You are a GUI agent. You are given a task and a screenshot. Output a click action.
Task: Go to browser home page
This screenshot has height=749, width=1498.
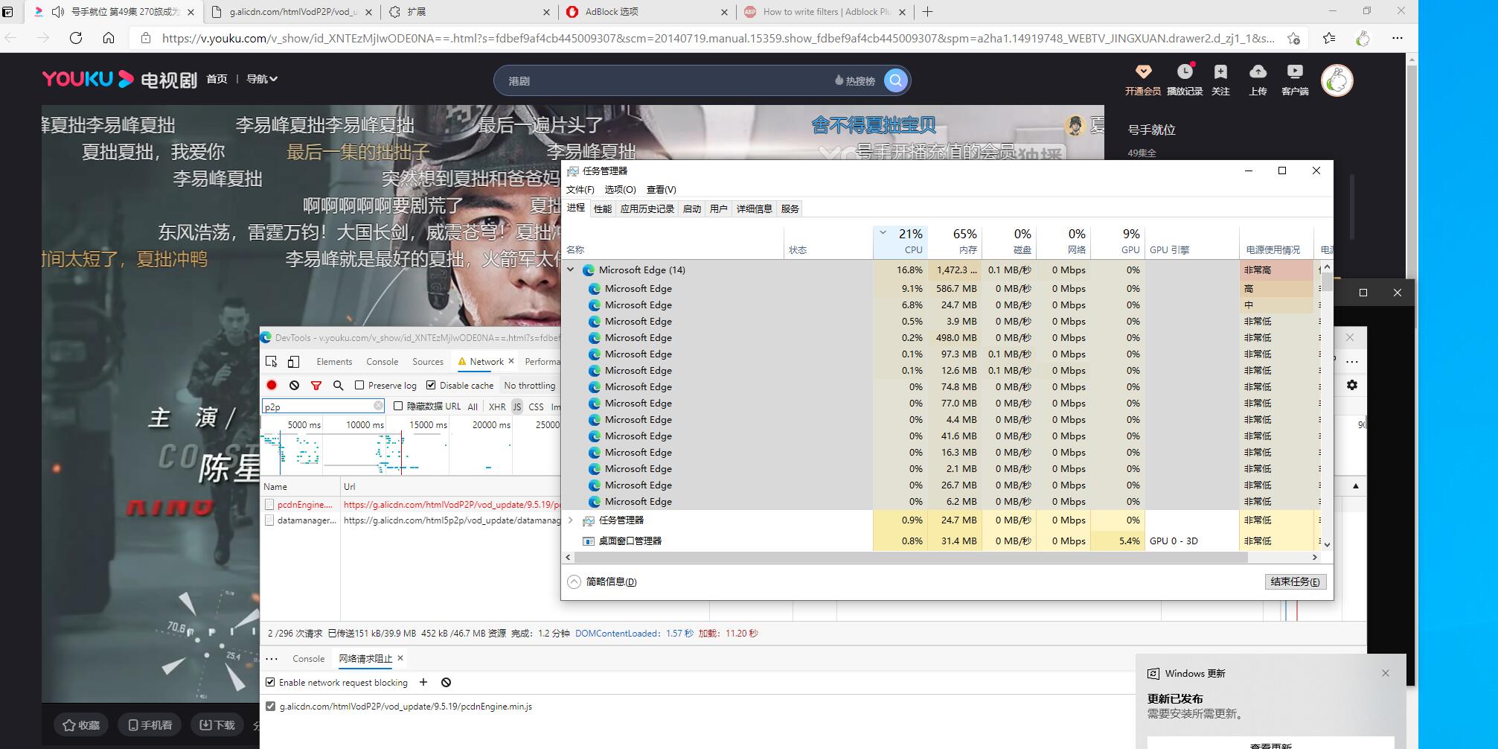click(109, 38)
